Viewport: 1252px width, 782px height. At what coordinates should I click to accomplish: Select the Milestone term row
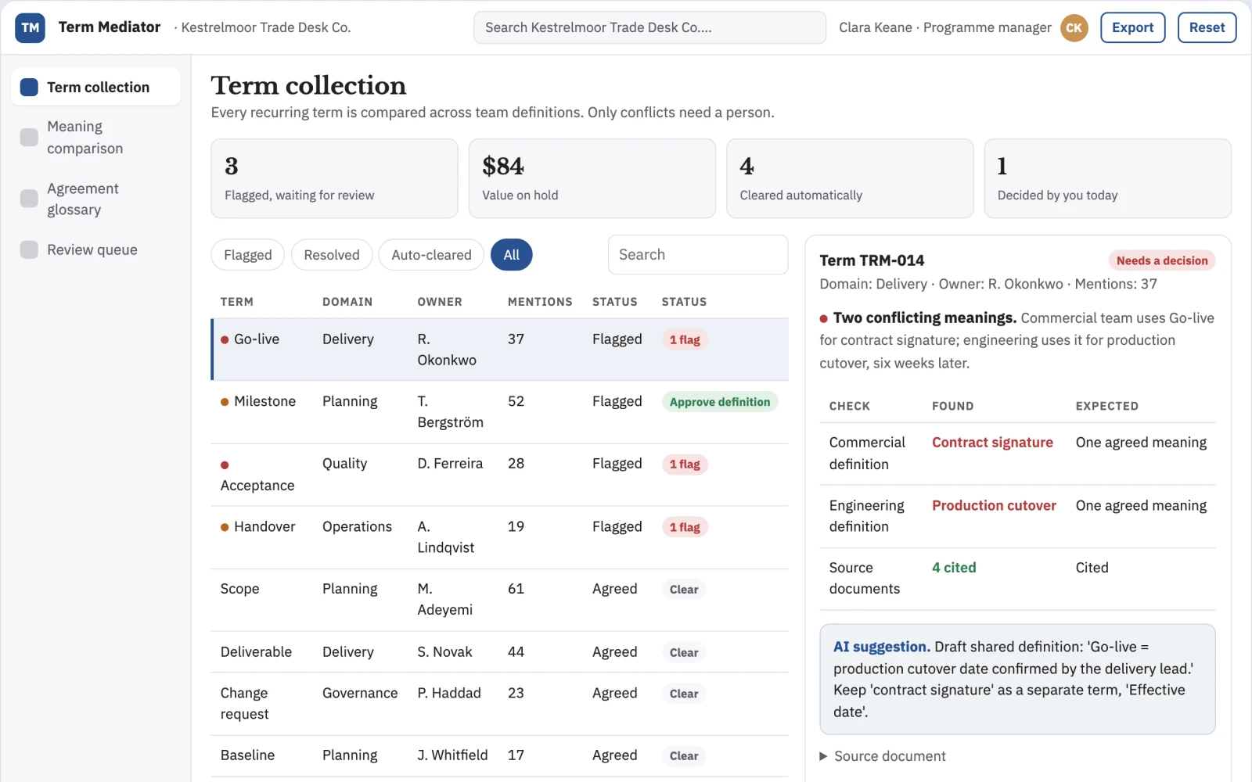tap(499, 412)
